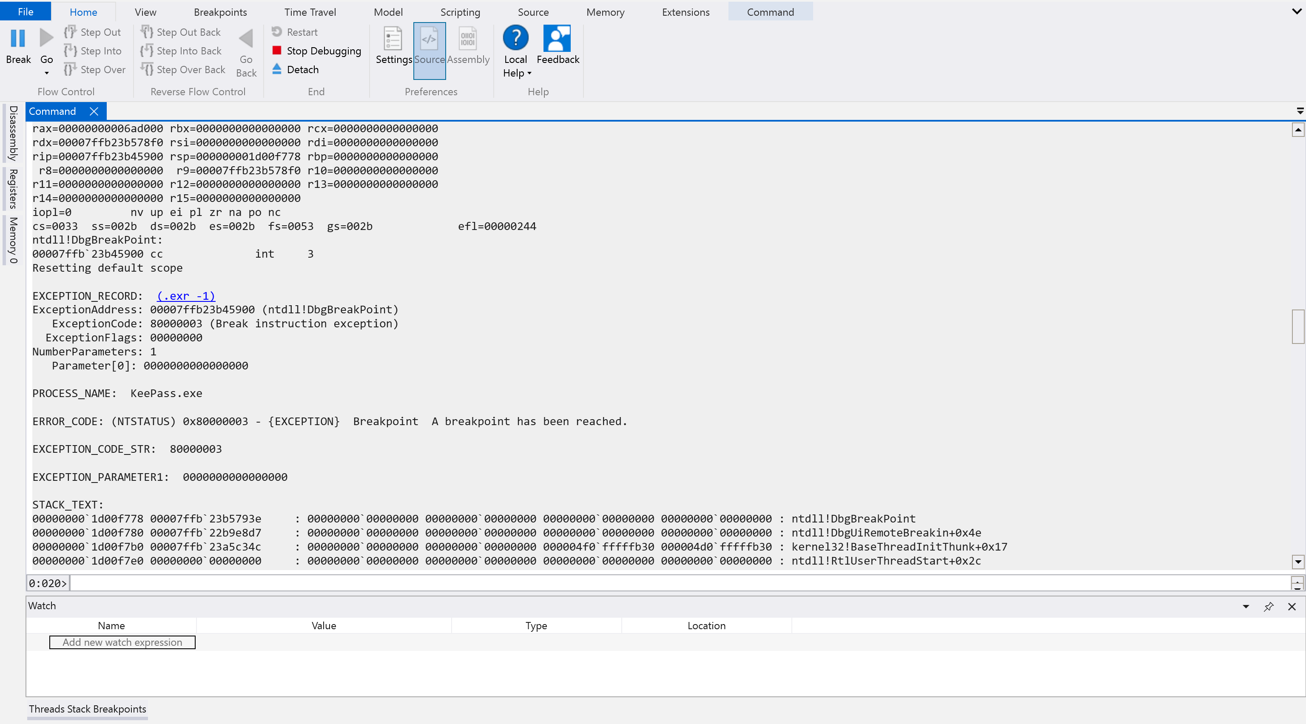Open the Watch panel options dropdown

pos(1246,607)
